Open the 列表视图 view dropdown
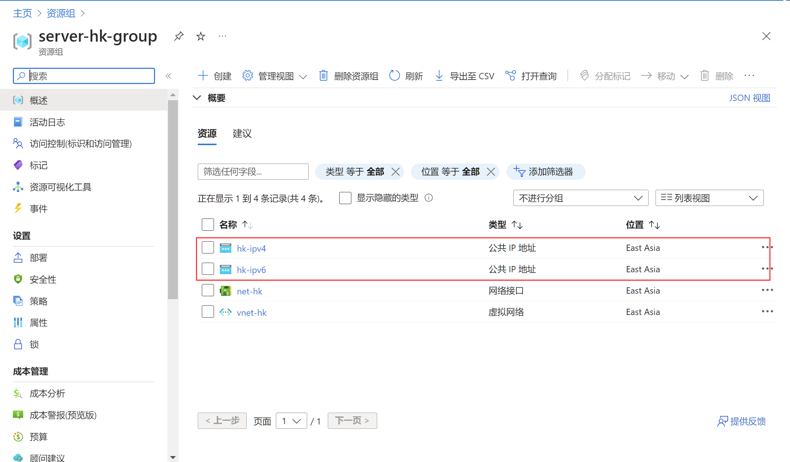 tap(709, 198)
